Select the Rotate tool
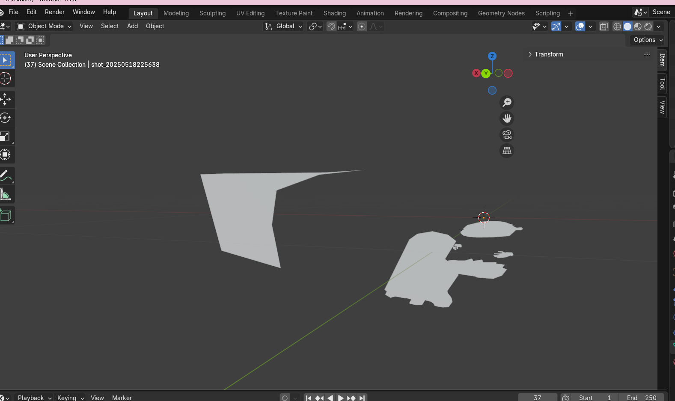This screenshot has width=675, height=401. 6,118
